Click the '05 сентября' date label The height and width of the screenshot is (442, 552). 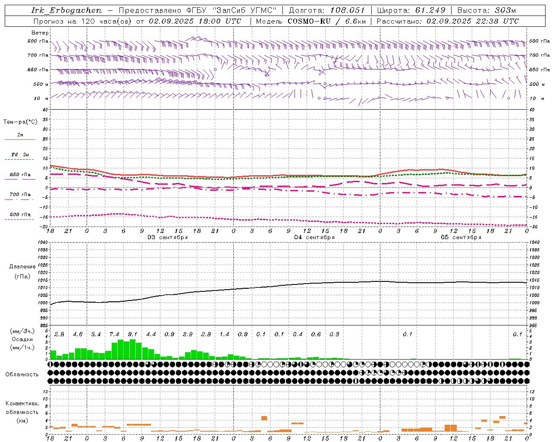(461, 237)
